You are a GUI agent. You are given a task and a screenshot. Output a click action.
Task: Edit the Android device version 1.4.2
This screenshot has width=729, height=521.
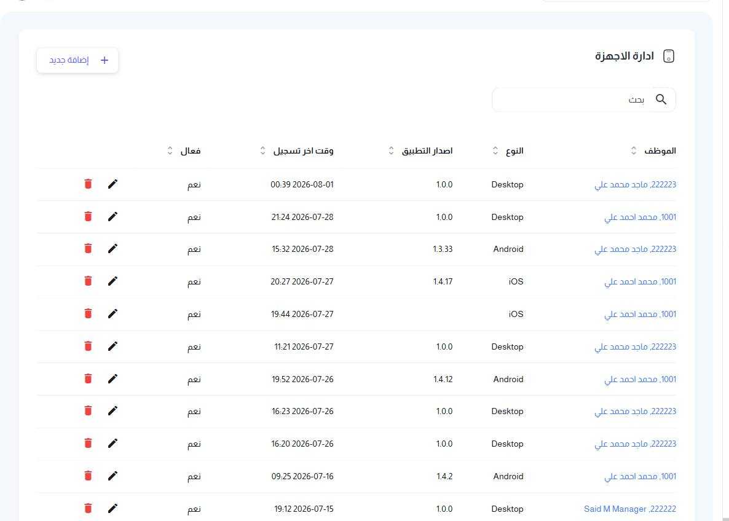point(112,476)
